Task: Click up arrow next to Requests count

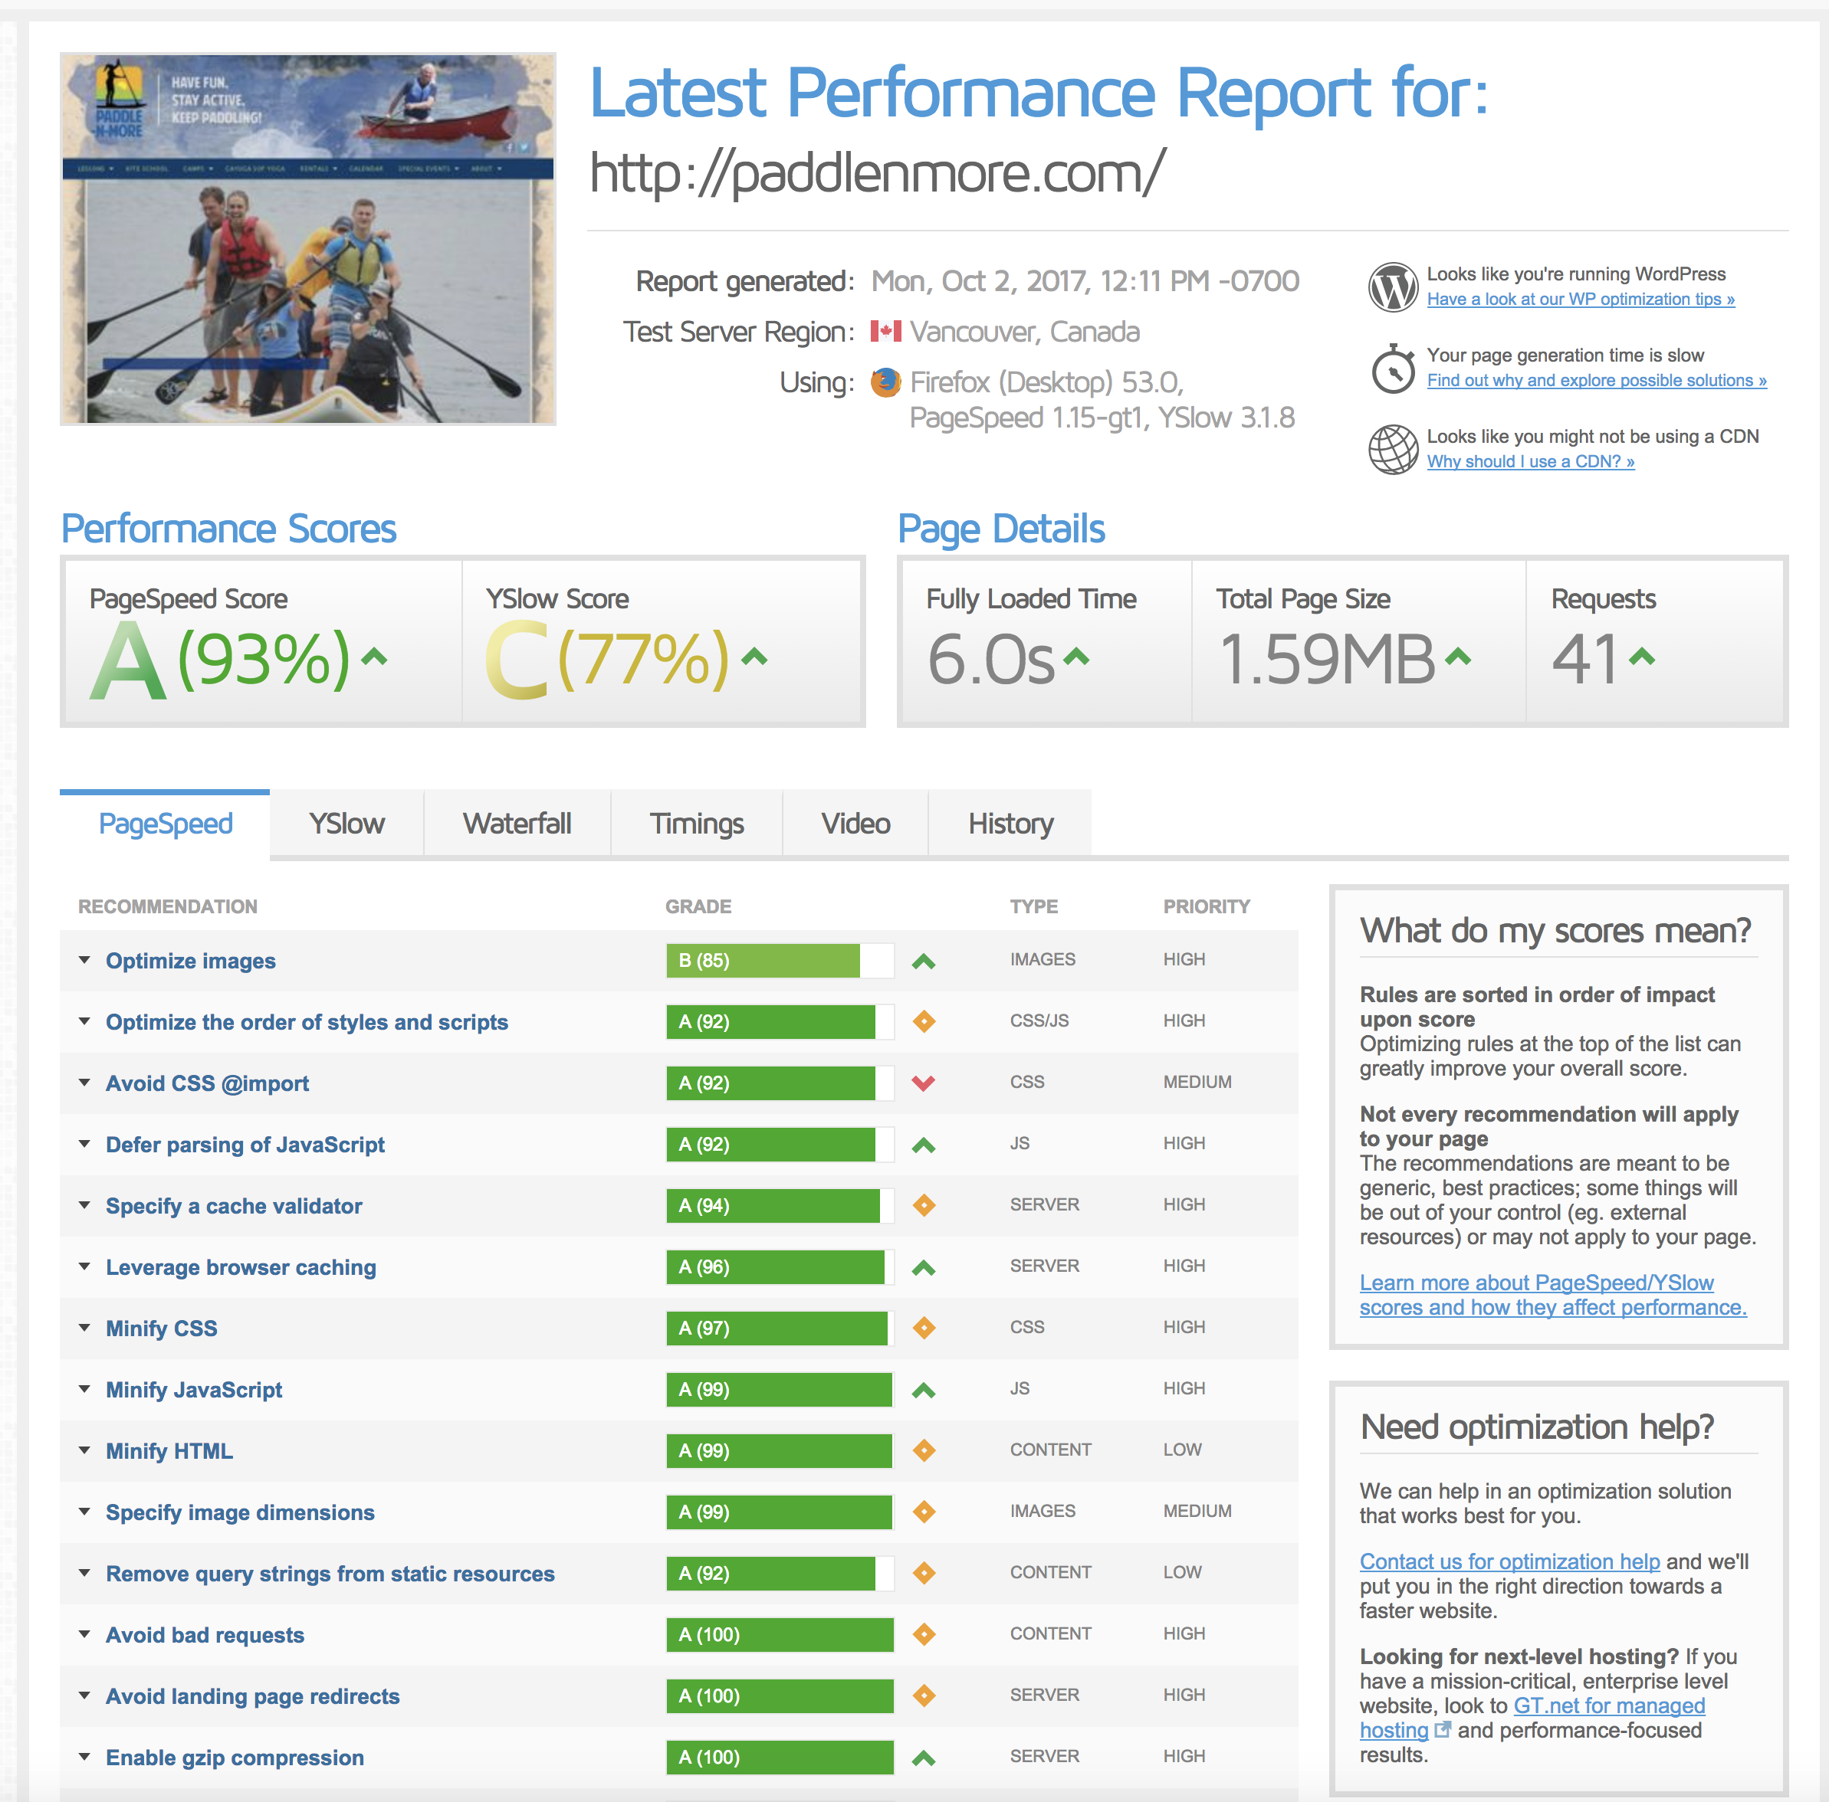Action: tap(1643, 656)
